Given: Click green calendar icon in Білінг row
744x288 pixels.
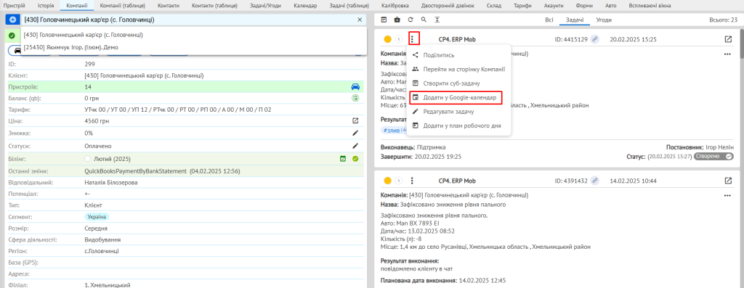Looking at the screenshot, I should (x=343, y=159).
